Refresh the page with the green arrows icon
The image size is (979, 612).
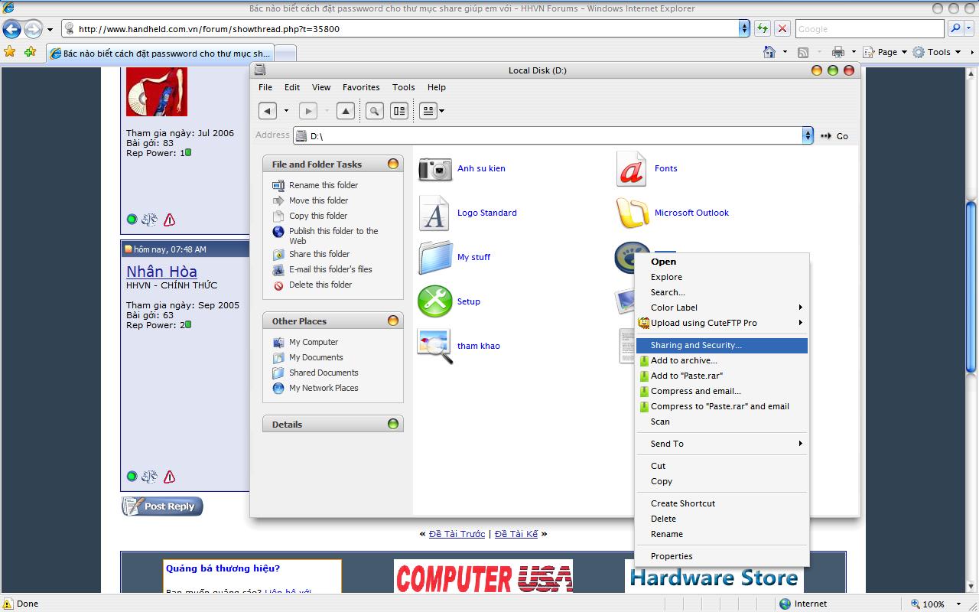coord(763,28)
